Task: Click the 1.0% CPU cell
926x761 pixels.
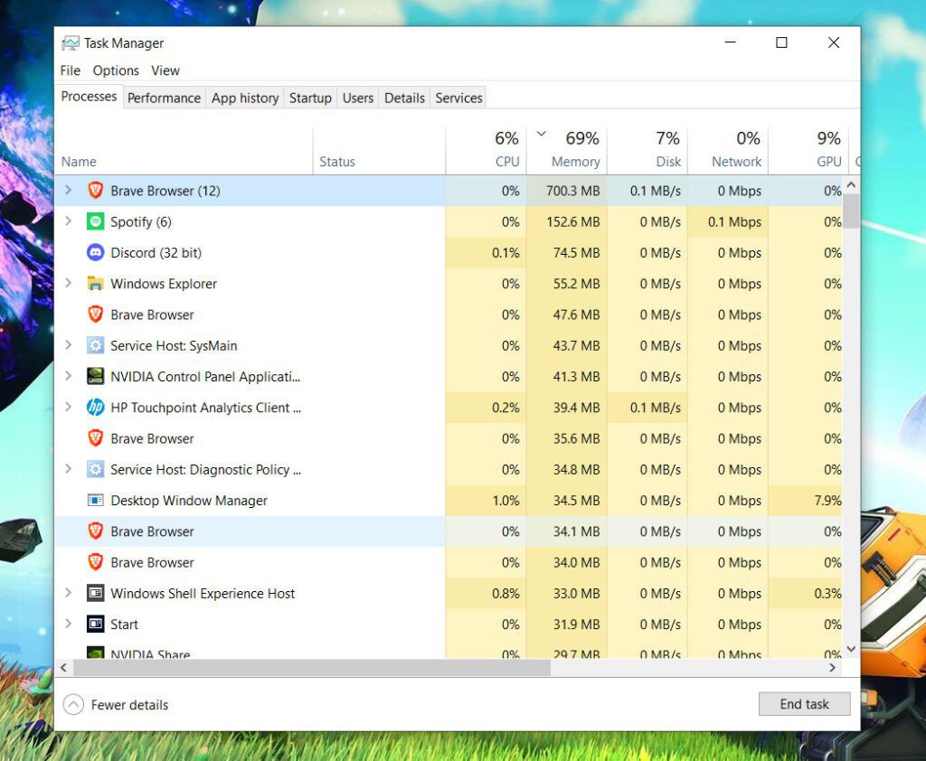Action: point(486,501)
